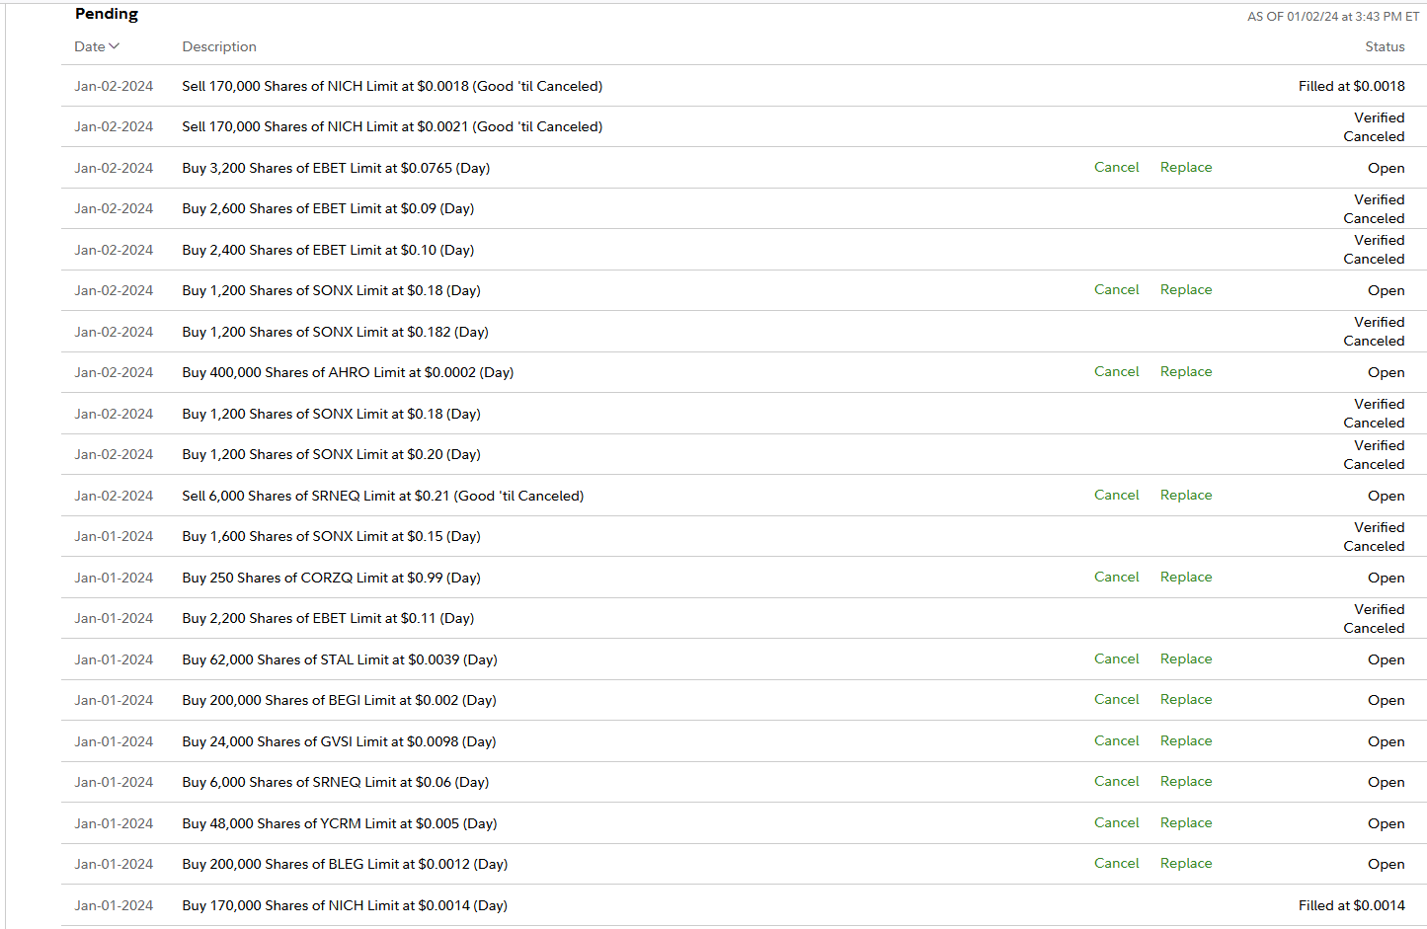Cancel the AHRO 400,000 shares buy order

(1116, 371)
